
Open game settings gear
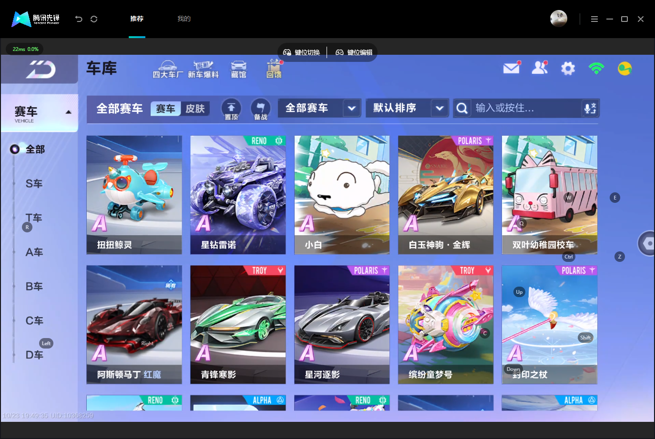568,69
